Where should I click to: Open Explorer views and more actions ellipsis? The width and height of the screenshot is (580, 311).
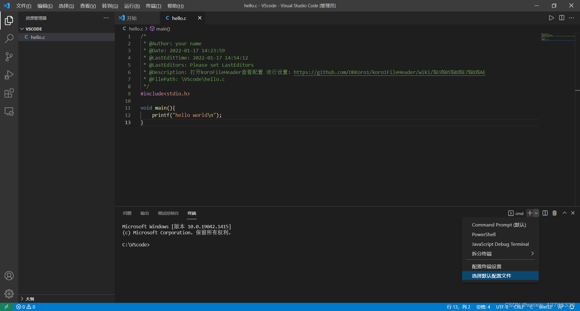(x=106, y=18)
